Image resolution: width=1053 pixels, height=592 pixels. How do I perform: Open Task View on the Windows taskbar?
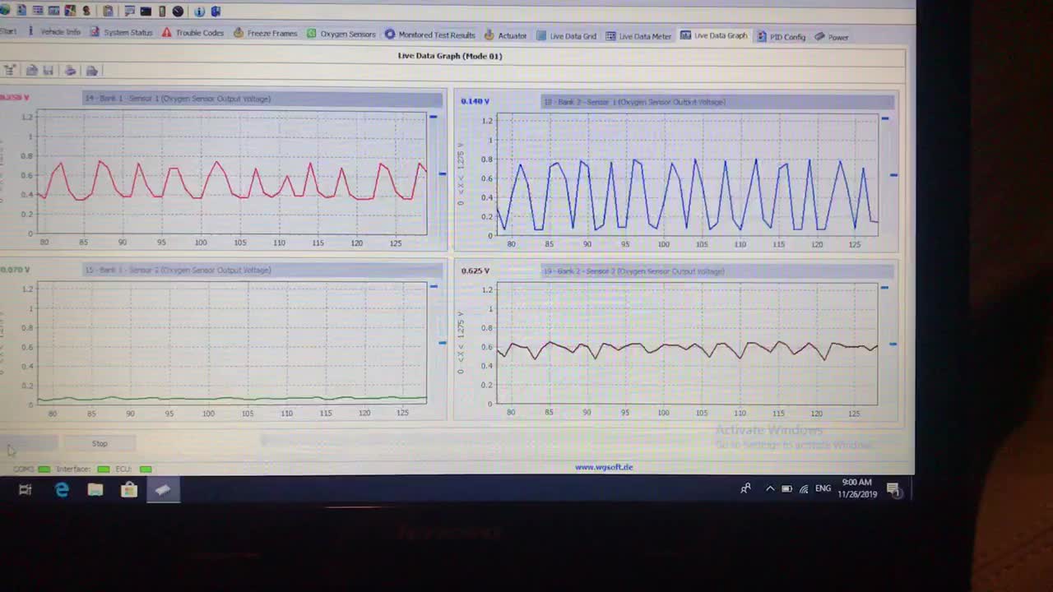tap(25, 490)
